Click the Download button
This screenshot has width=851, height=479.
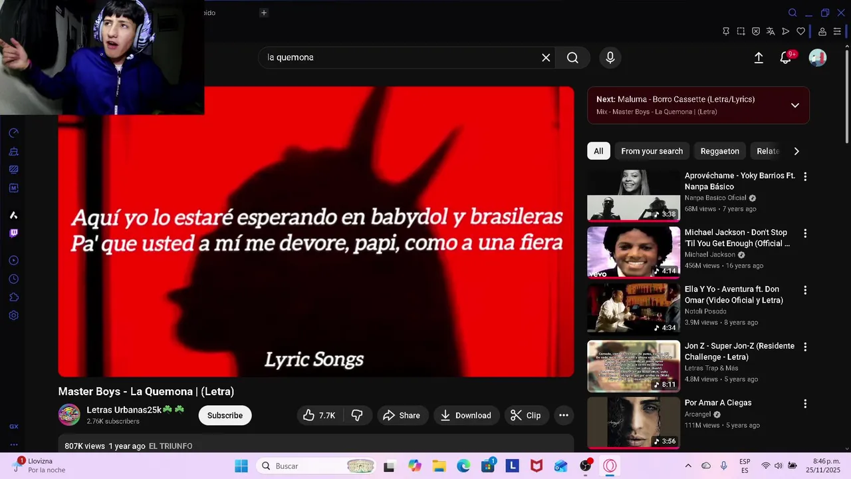click(x=466, y=415)
